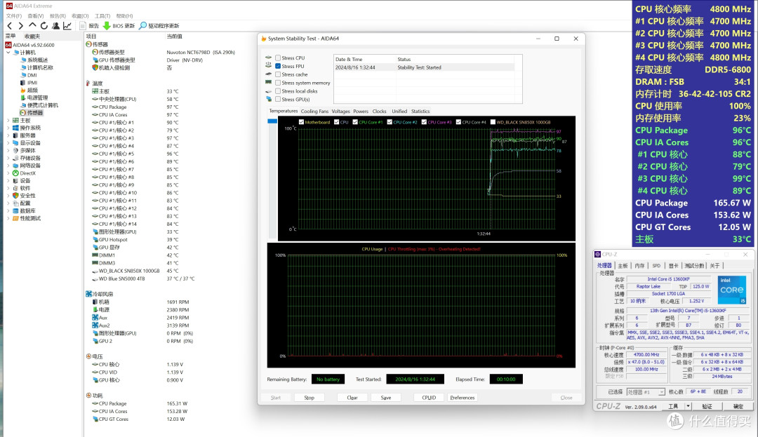
Task: Click the blue graph scroll indicator
Action: (272, 121)
